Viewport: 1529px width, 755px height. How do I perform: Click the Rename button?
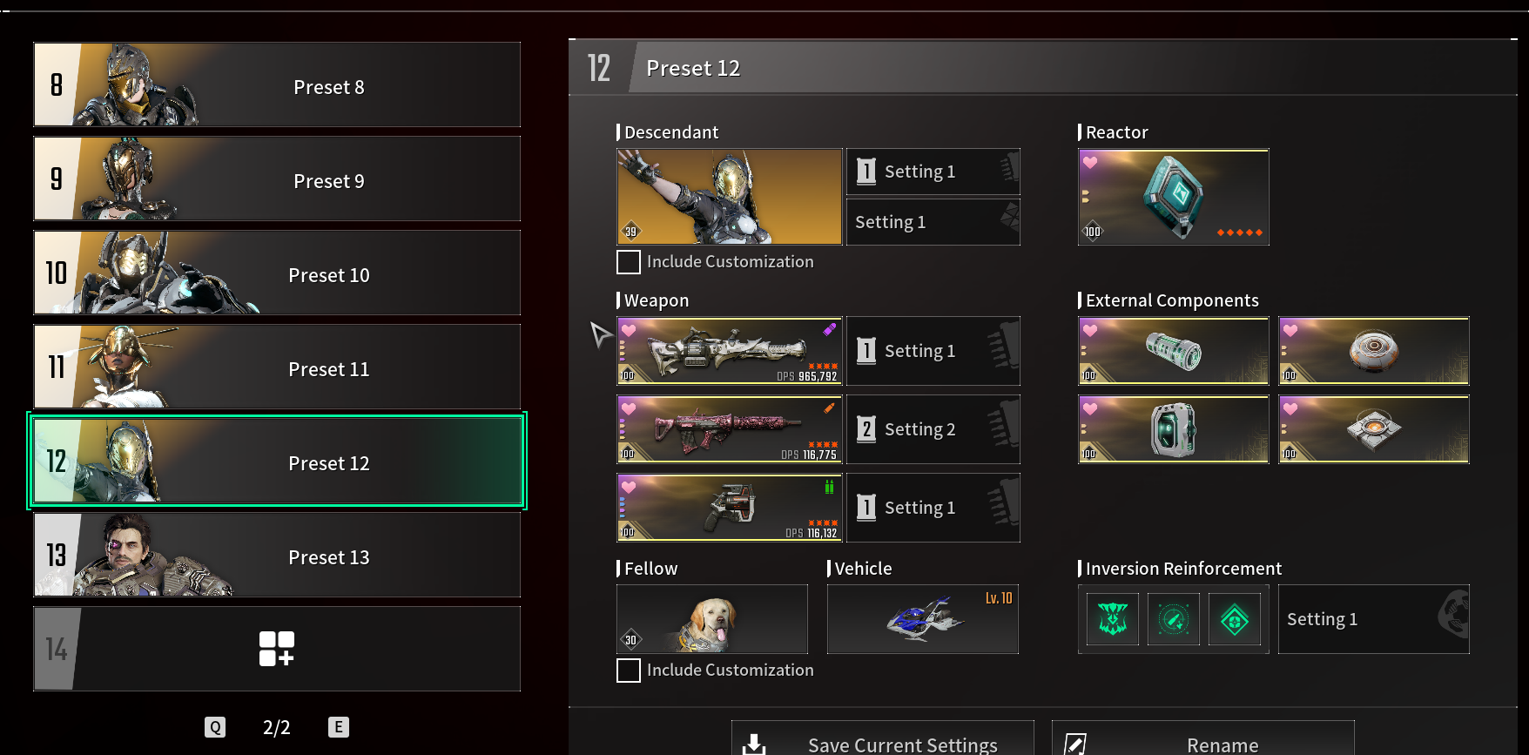[1202, 738]
